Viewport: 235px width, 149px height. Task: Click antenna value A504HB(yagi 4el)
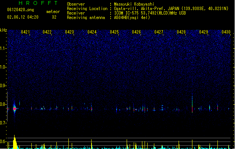pyautogui.click(x=132, y=18)
